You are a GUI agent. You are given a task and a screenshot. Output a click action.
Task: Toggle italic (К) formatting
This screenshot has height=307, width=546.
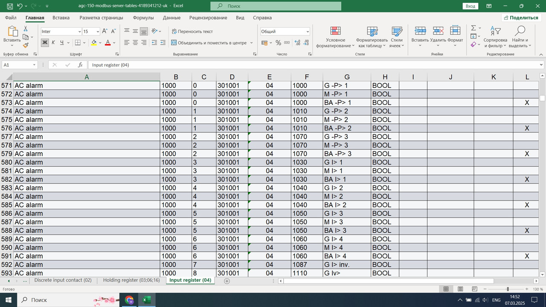pos(53,43)
